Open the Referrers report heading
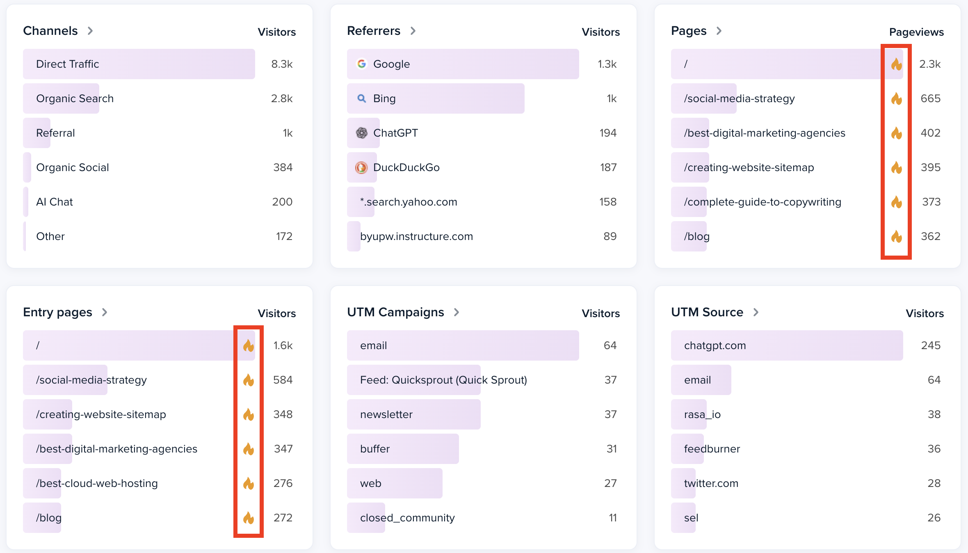This screenshot has width=968, height=553. pos(374,31)
